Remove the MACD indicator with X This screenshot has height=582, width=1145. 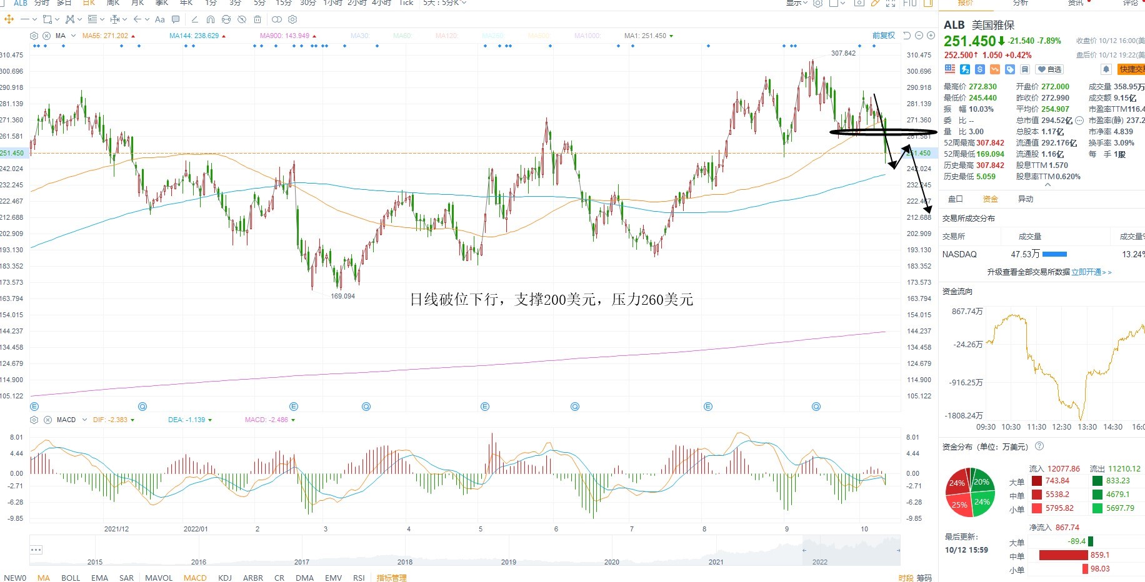tap(47, 420)
